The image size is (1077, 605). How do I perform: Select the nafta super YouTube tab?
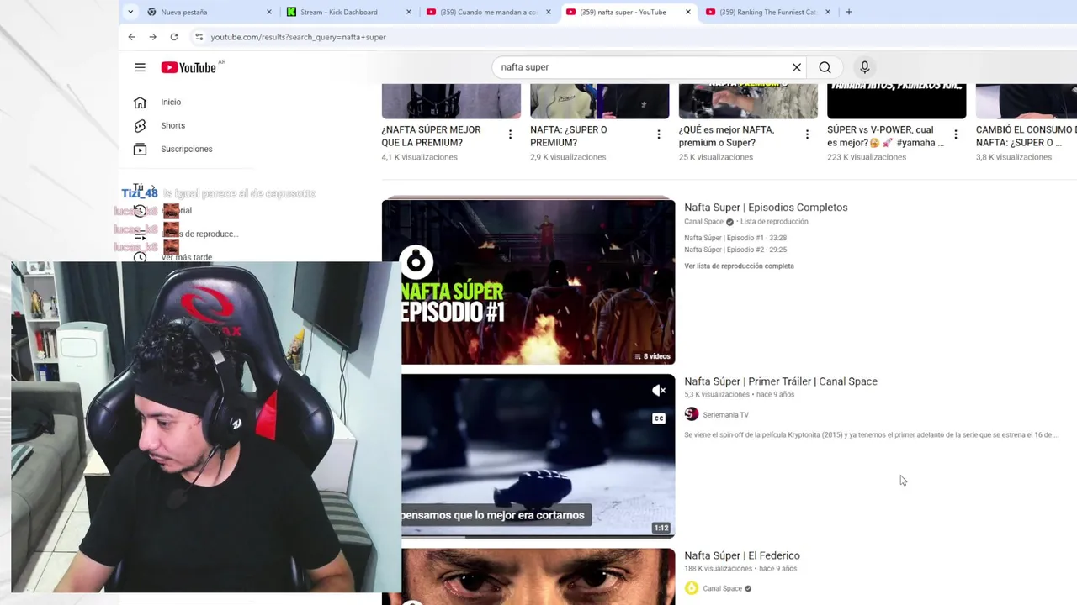click(629, 12)
